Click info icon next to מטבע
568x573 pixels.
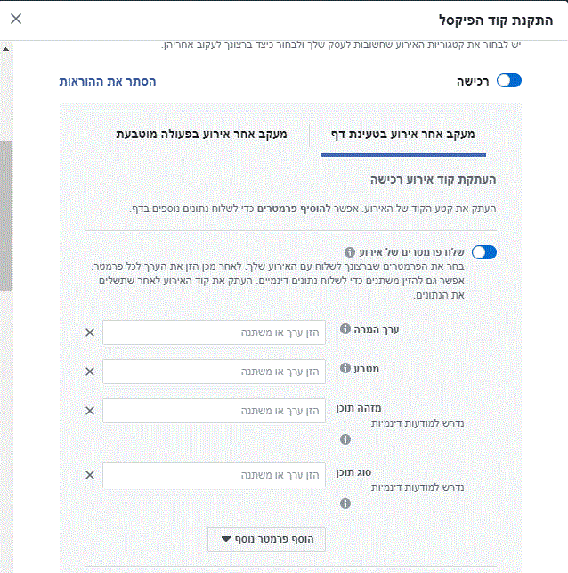coord(345,368)
